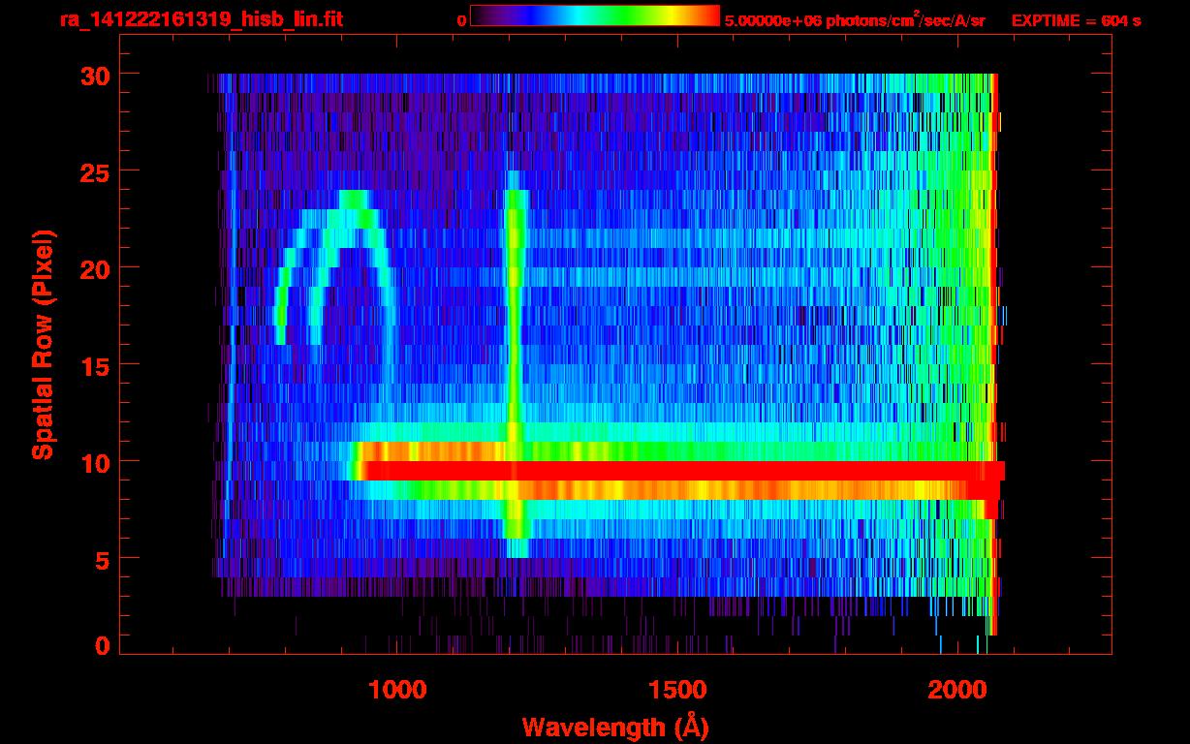
Task: Click the EXPTIME = 604 s text
Action: (x=1076, y=20)
